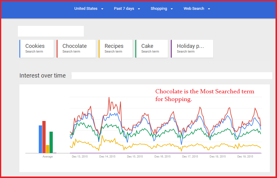Viewport: 277px width, 178px height.
Task: Select the Cookies search term card
Action: tap(37, 48)
